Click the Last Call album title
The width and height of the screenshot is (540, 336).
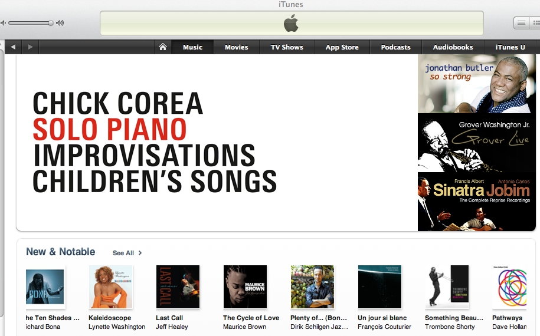pyautogui.click(x=169, y=318)
